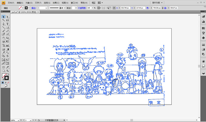206x122 pixels.
Task: Open Go to Bridge icon in menu bar
Action: [x=94, y=3]
